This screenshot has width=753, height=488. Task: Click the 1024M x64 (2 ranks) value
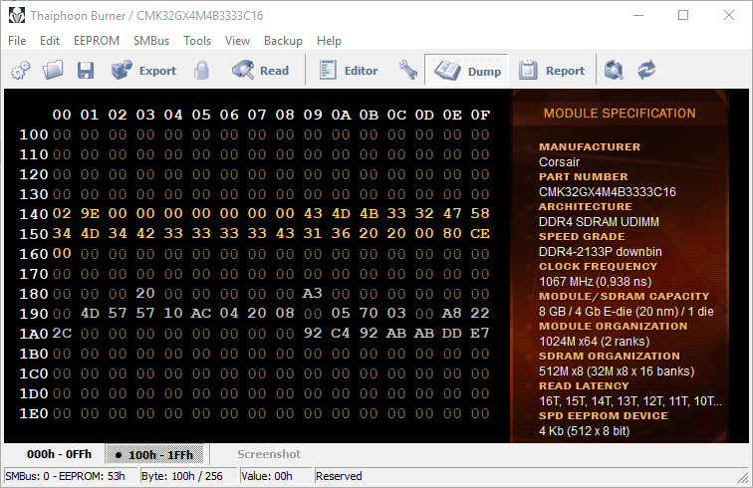[x=594, y=342]
